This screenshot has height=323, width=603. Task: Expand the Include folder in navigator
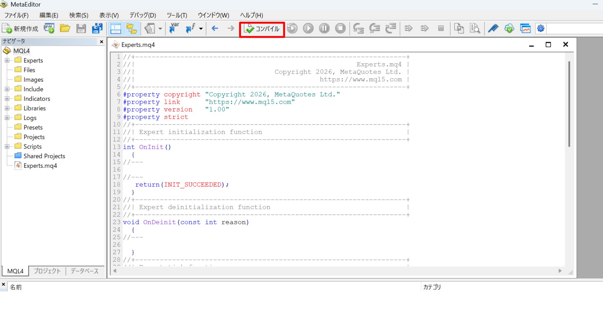pyautogui.click(x=7, y=89)
